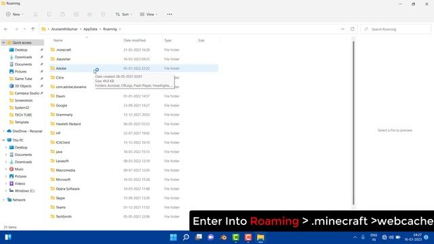The width and height of the screenshot is (434, 244).
Task: Select the Grammarly folder
Action: (64, 115)
